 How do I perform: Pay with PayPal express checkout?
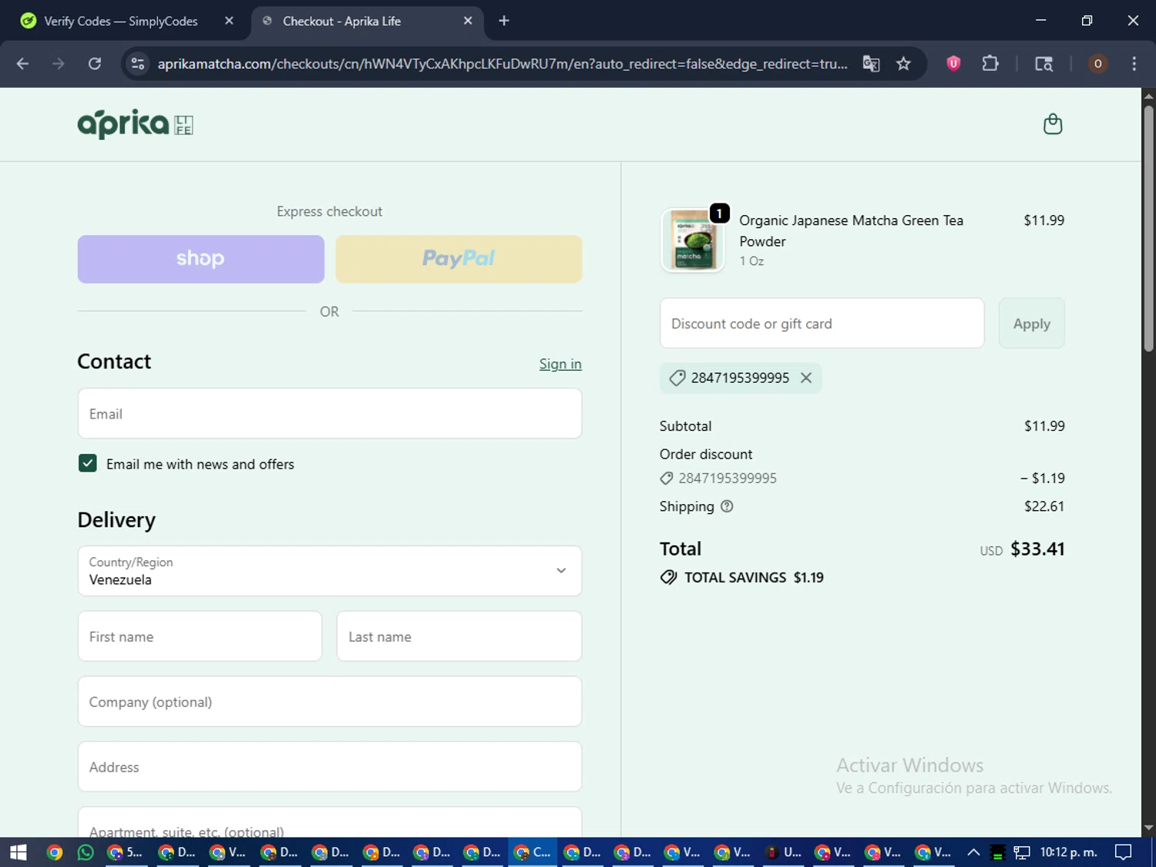pyautogui.click(x=459, y=259)
